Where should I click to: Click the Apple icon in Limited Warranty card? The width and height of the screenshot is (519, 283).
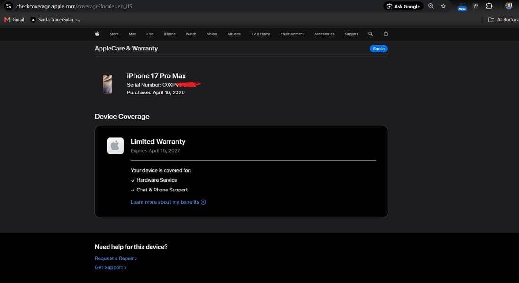click(115, 146)
